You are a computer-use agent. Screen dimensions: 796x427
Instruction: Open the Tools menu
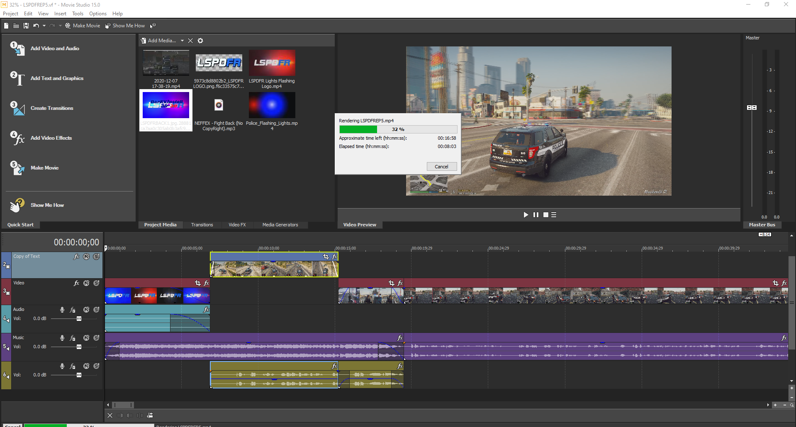(78, 14)
